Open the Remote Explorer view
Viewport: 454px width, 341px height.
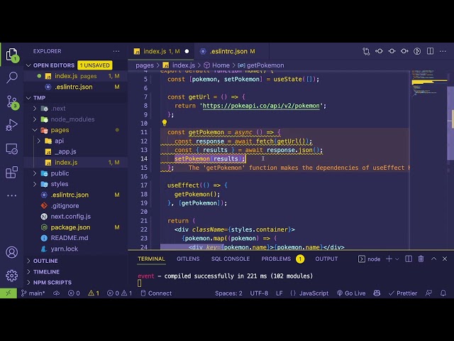click(11, 148)
